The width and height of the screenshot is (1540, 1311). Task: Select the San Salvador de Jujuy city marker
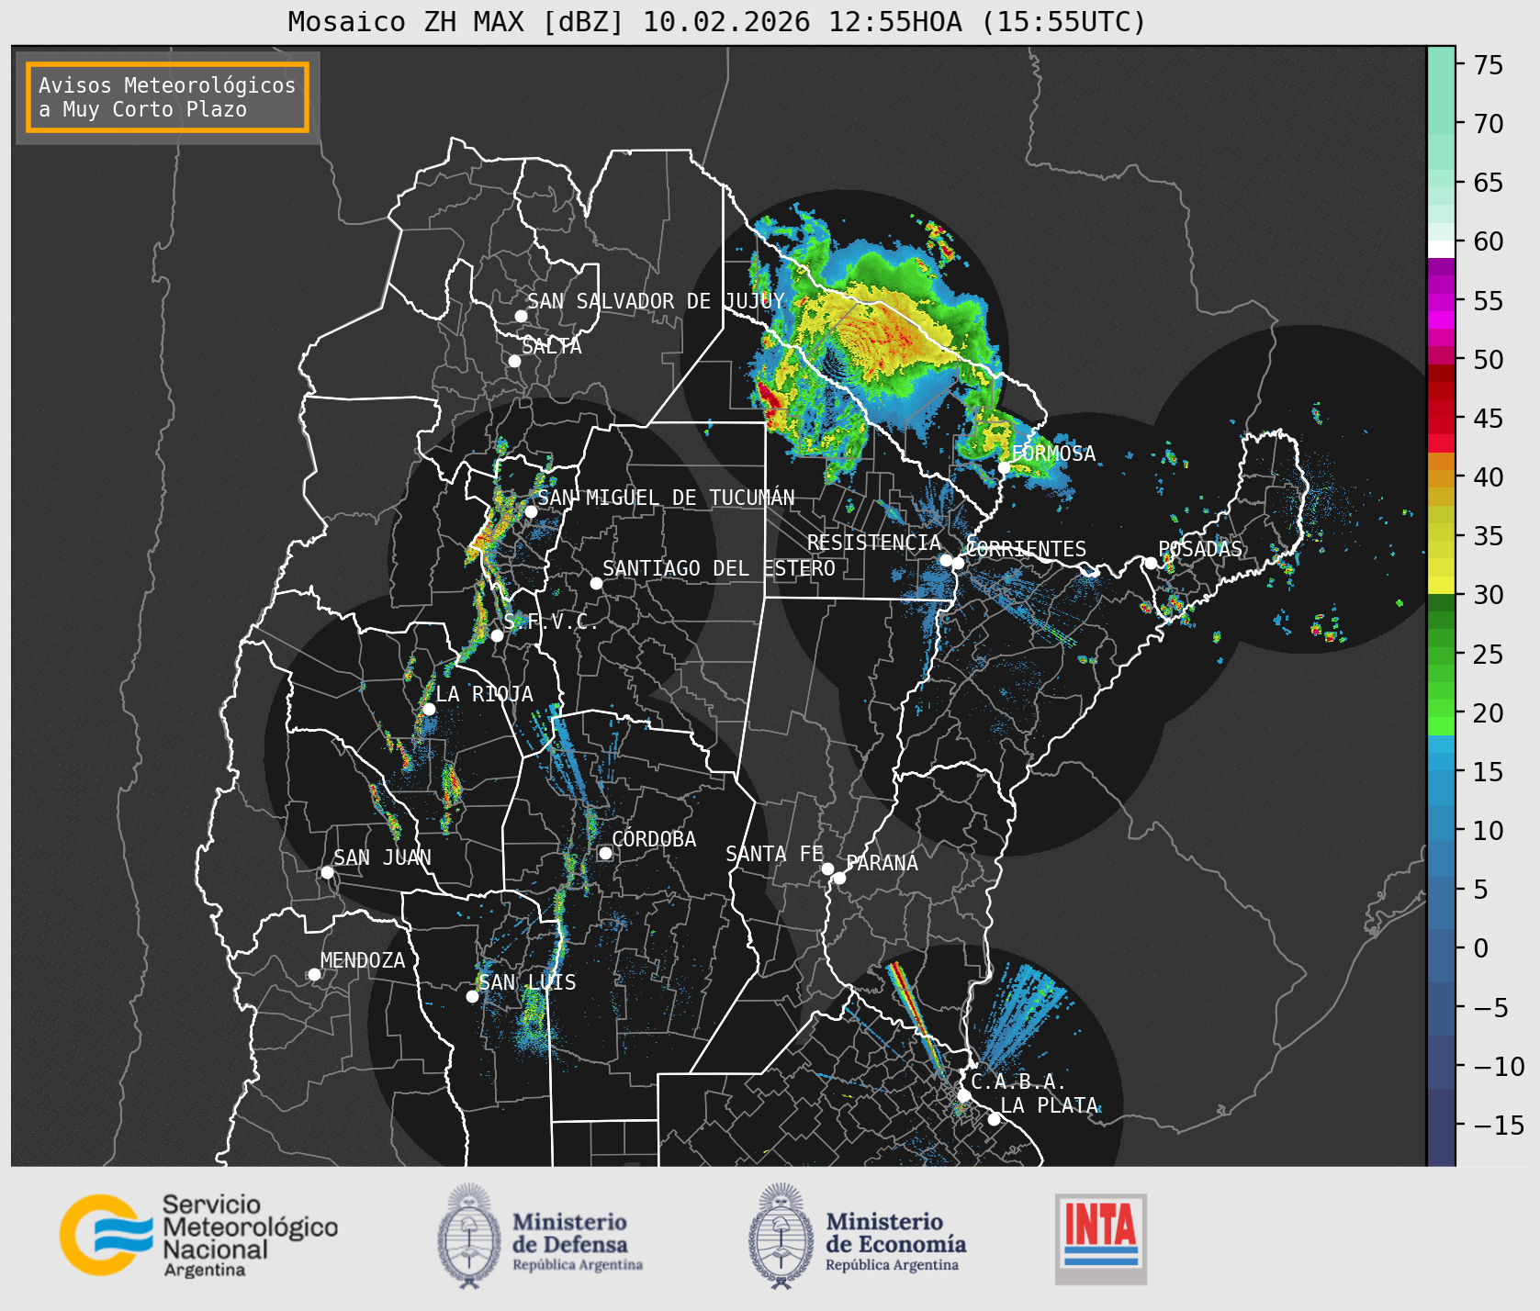[521, 316]
